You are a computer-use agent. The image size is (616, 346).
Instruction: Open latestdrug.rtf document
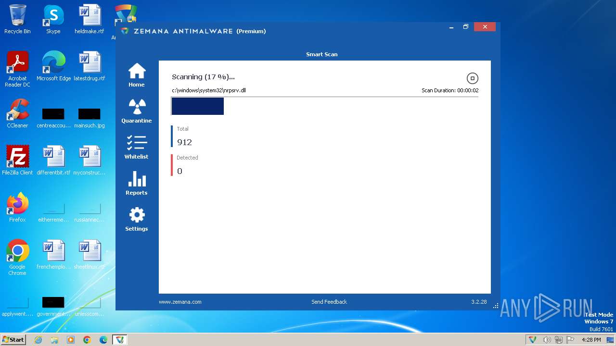pyautogui.click(x=90, y=66)
